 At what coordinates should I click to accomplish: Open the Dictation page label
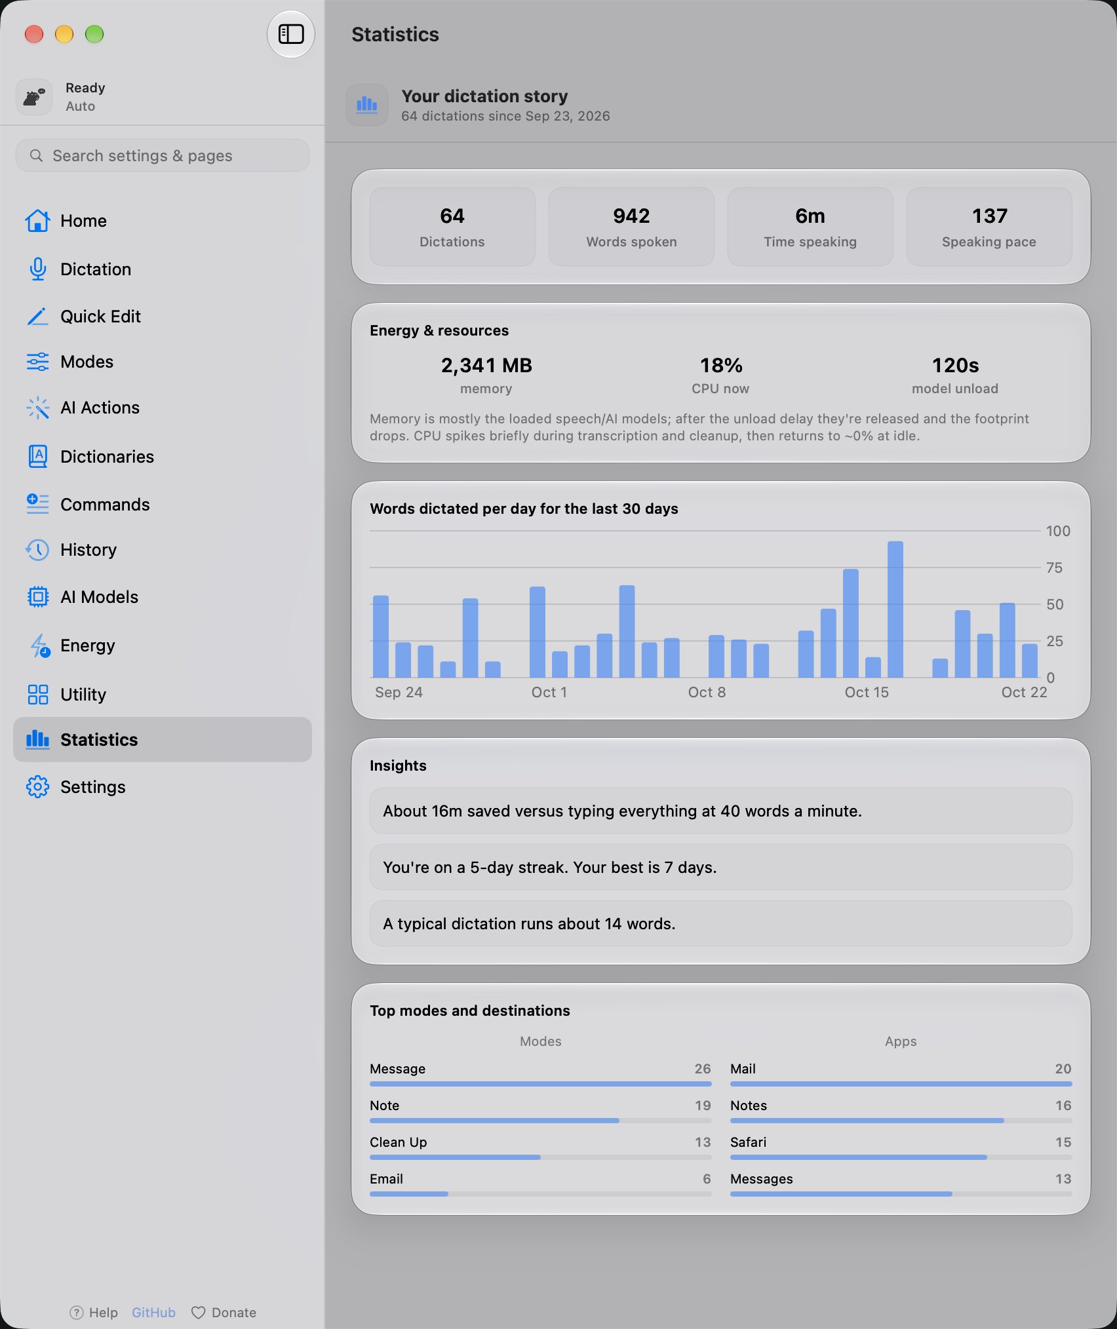[x=96, y=269]
